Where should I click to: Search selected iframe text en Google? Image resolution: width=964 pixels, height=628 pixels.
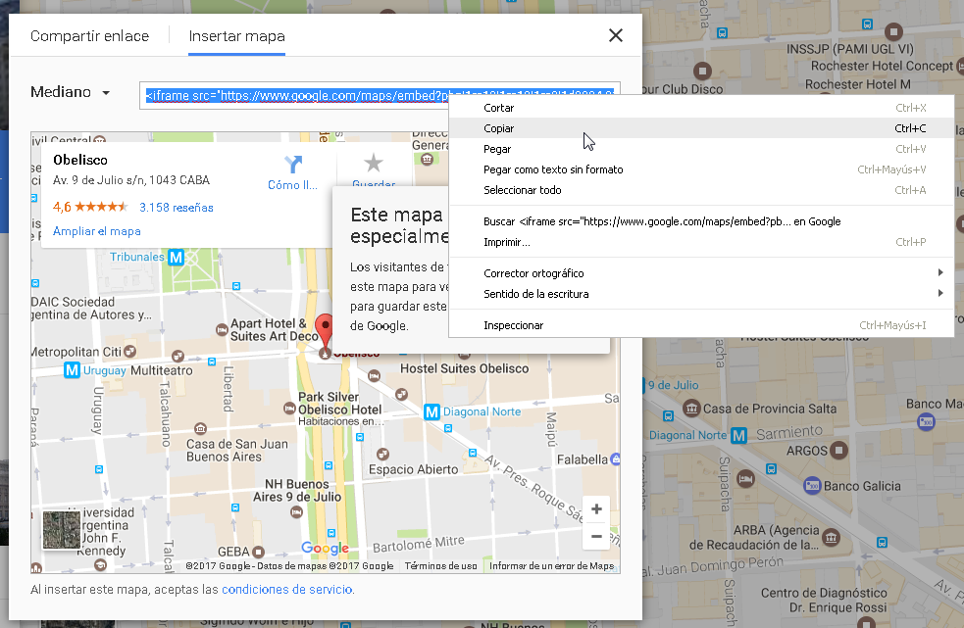[x=701, y=221]
